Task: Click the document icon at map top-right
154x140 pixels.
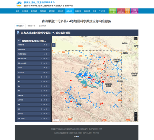Action: (136, 39)
